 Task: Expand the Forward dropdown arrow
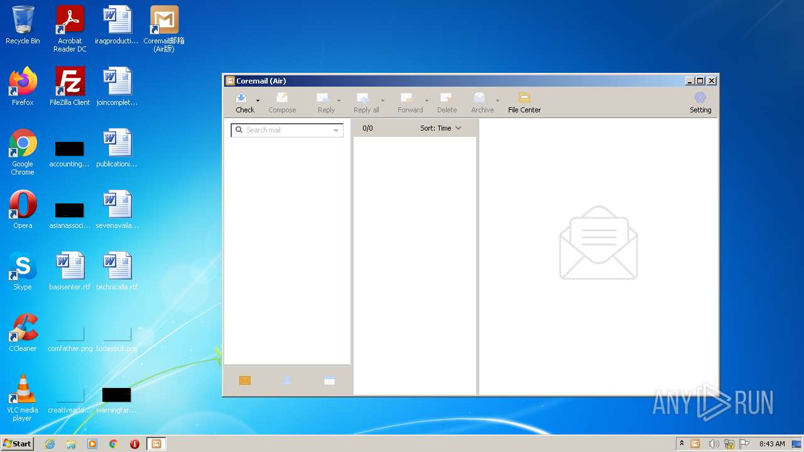click(426, 100)
